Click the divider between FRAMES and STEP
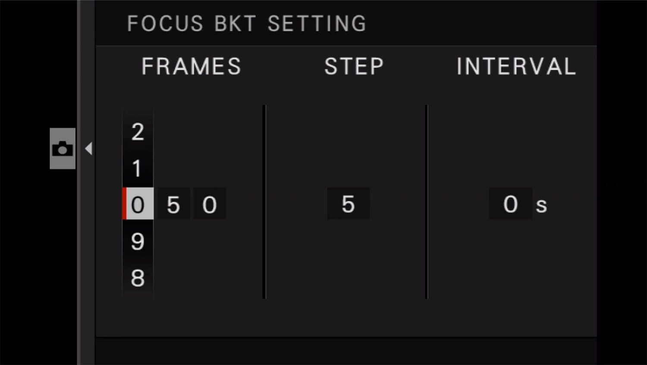Image resolution: width=647 pixels, height=365 pixels. click(264, 201)
